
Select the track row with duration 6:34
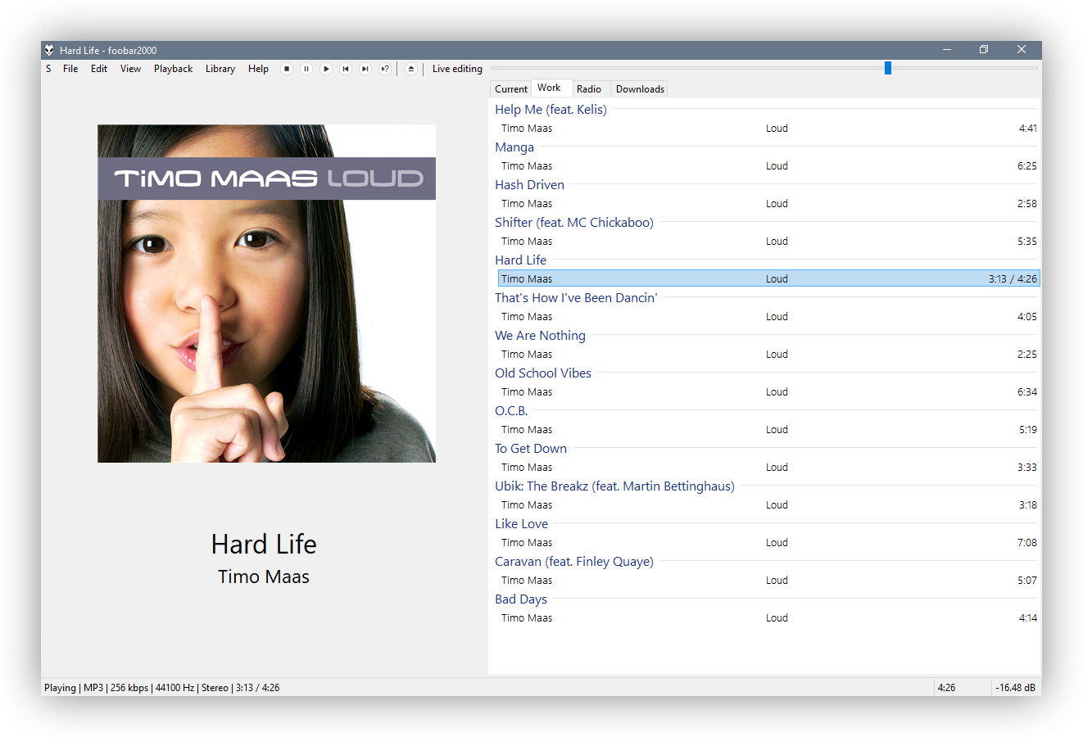pos(768,391)
